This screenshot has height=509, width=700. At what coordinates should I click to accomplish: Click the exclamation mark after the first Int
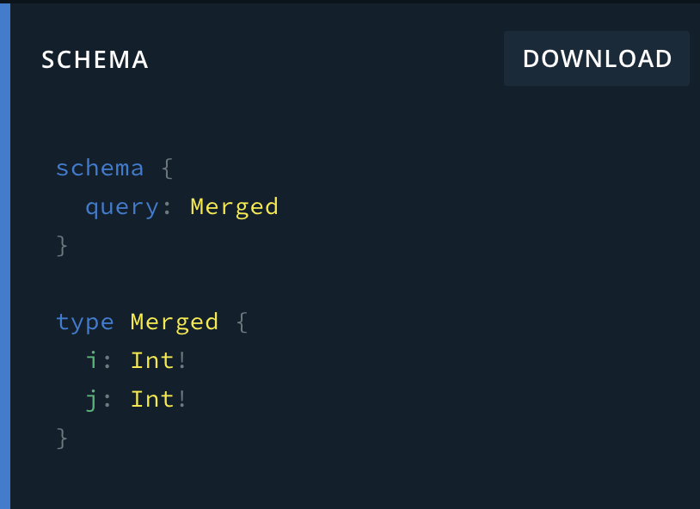pyautogui.click(x=183, y=360)
